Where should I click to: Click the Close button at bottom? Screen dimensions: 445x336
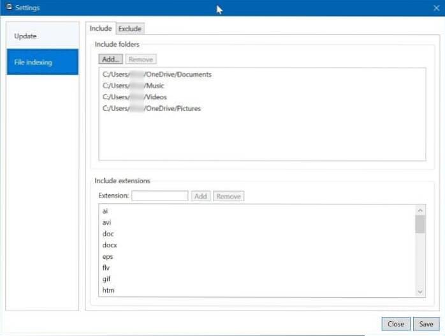click(x=395, y=324)
